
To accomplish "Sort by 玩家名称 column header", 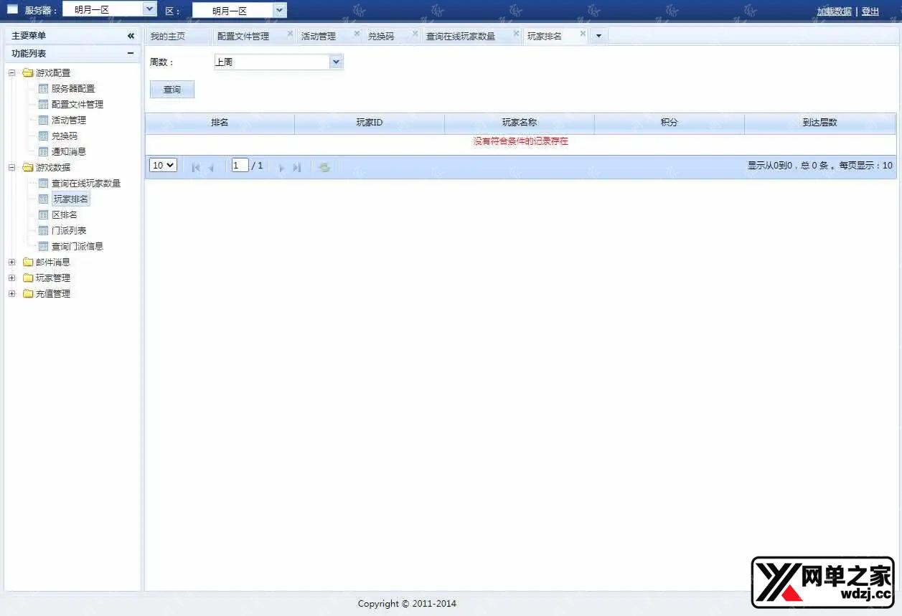I will (x=520, y=123).
